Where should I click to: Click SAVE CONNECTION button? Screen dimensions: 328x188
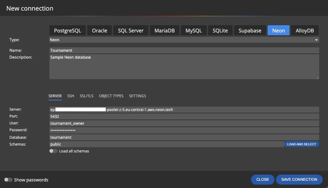(x=299, y=180)
